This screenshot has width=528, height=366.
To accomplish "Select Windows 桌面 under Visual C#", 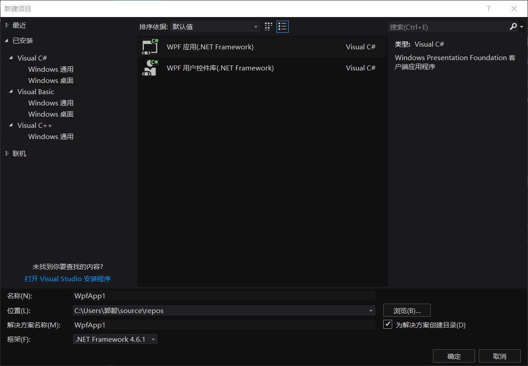I will 51,80.
